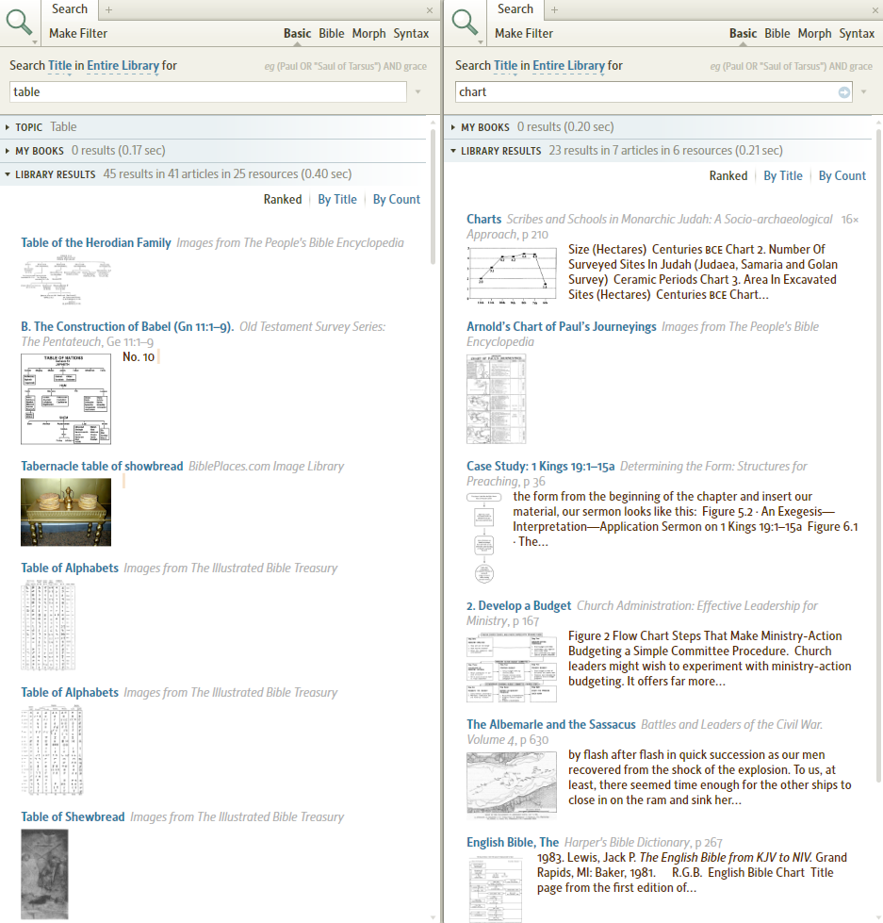Open search history dropdown beside table field
Image resolution: width=883 pixels, height=923 pixels.
417,91
